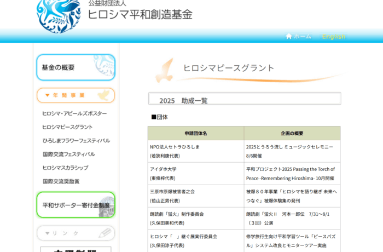Click the ■団体 section label

point(160,117)
